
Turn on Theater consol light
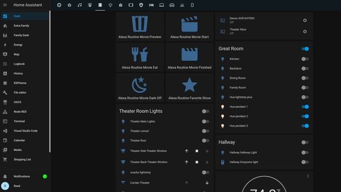[x=206, y=131]
